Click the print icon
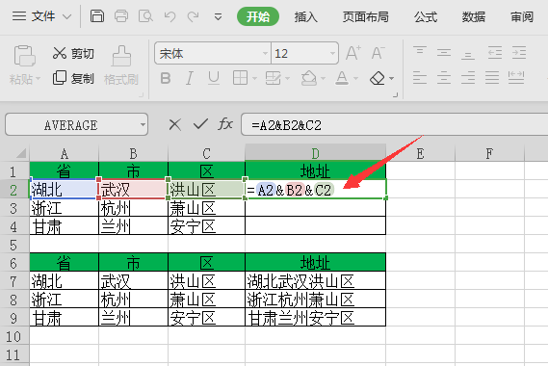Screen dimensions: 548x366 click(121, 16)
